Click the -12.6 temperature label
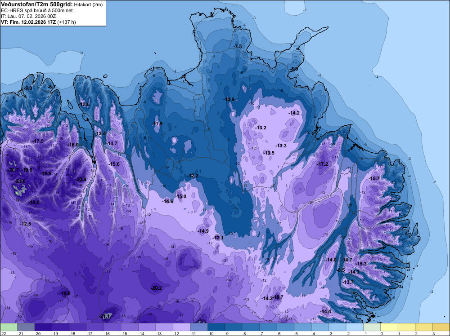This screenshot has height=336, width=450. [84, 104]
